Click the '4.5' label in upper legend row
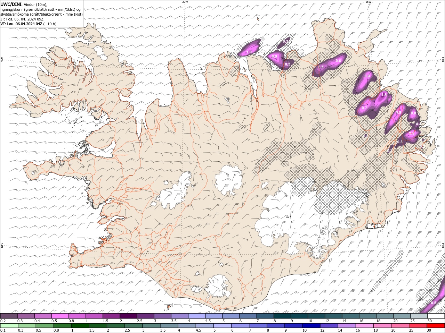Image resolution: width=445 pixels, height=333 pixels. [x=208, y=321]
